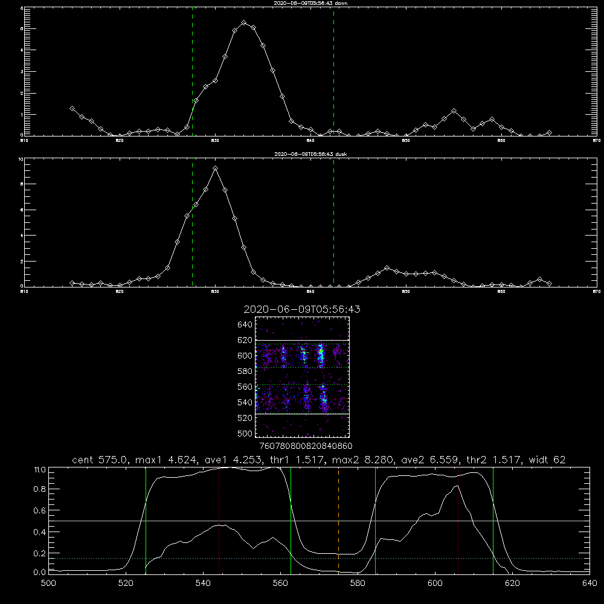Click the left green dashed line in dawn plot

pos(192,71)
